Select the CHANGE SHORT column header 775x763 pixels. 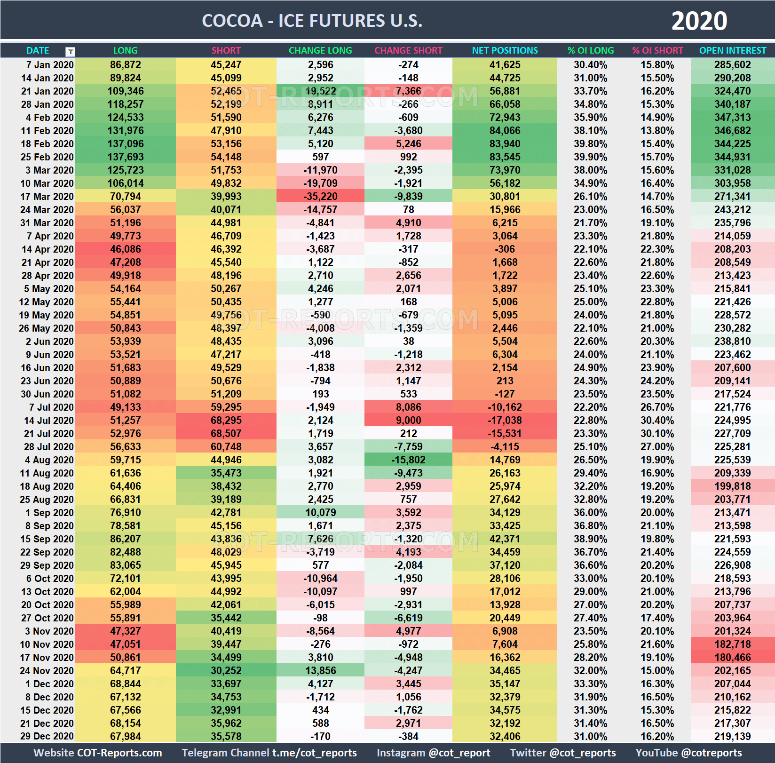[408, 50]
